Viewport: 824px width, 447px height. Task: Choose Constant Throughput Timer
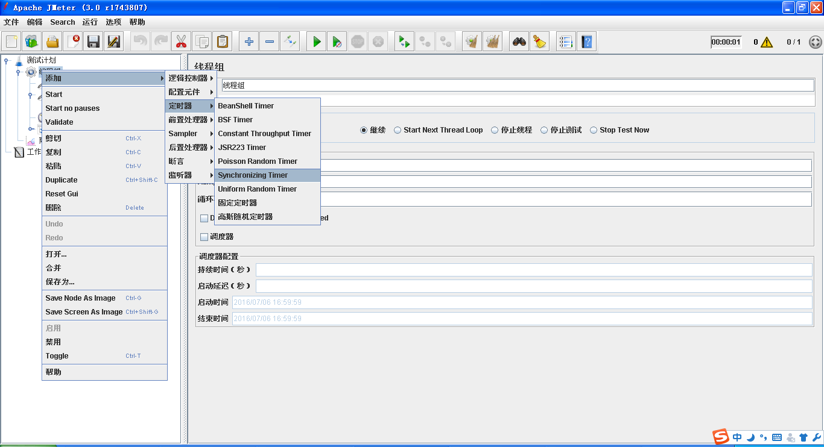click(267, 134)
